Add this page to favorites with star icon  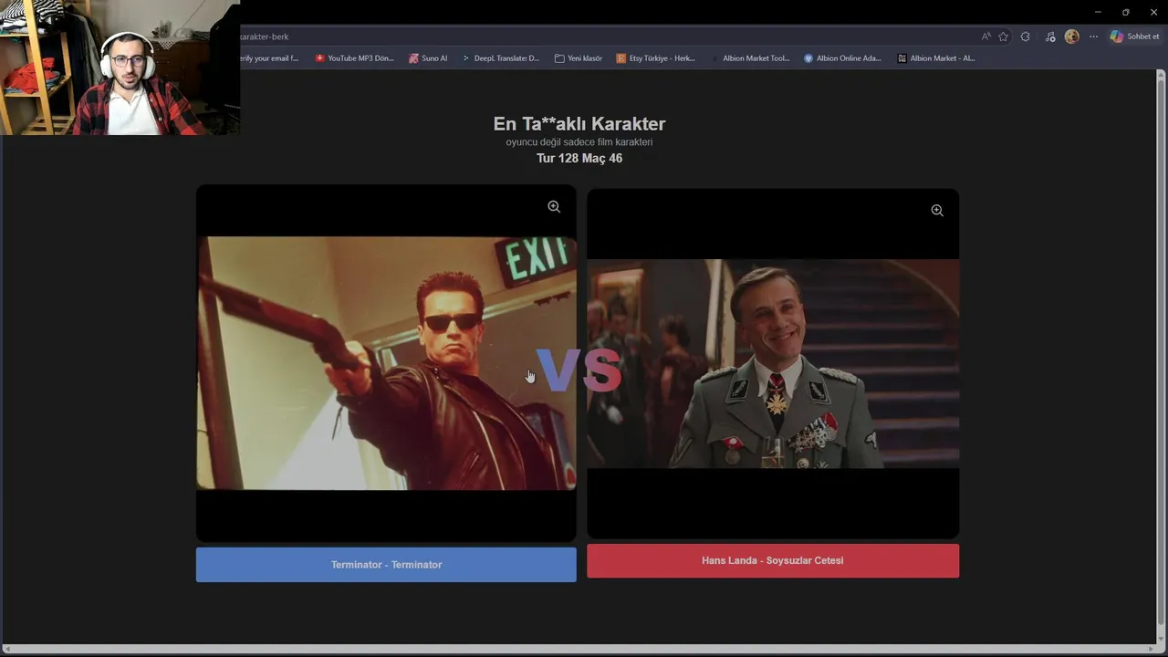[x=1004, y=36]
